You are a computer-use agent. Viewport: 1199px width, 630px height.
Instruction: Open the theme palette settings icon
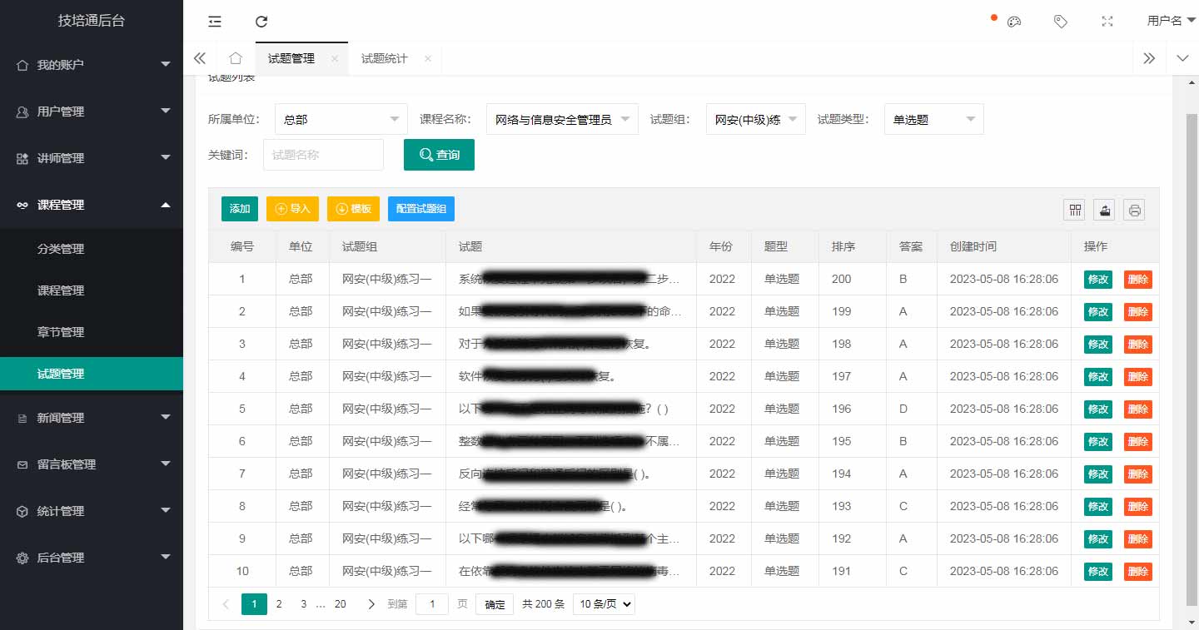1013,21
